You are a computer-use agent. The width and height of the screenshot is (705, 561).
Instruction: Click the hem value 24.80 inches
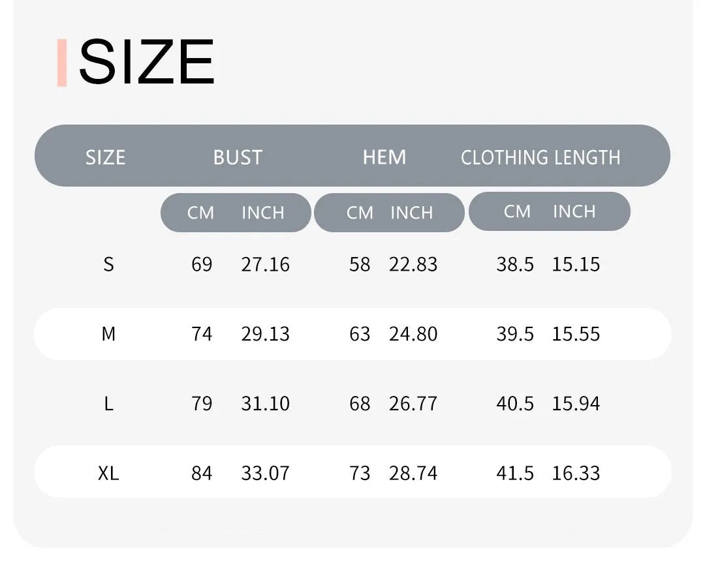point(413,334)
